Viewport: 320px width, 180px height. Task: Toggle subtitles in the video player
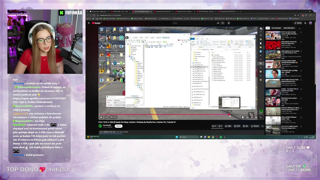(x=247, y=117)
